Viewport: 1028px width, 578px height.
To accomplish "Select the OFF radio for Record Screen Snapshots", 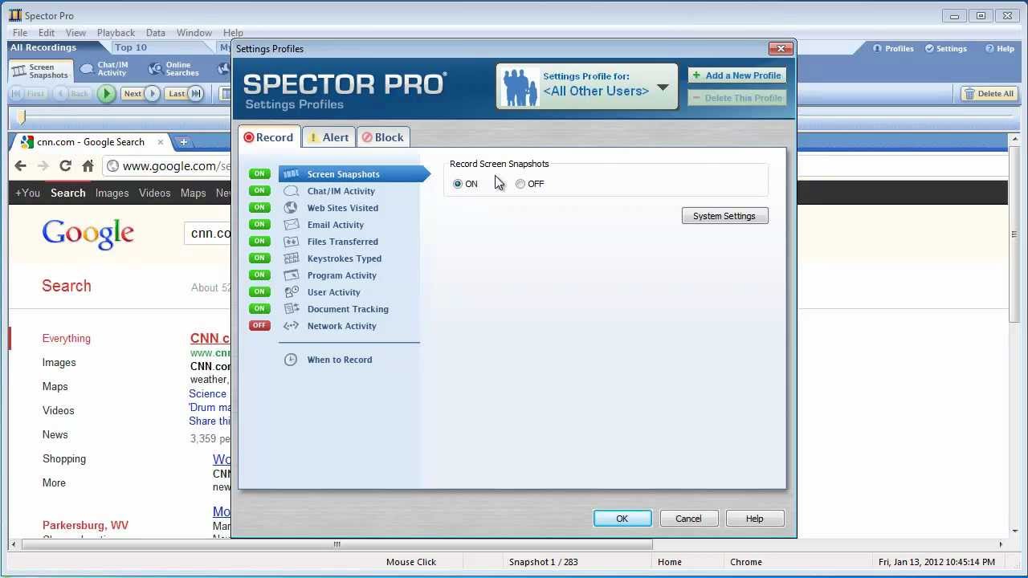I will [520, 184].
